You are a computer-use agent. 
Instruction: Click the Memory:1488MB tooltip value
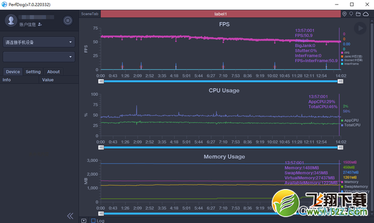click(x=302, y=168)
